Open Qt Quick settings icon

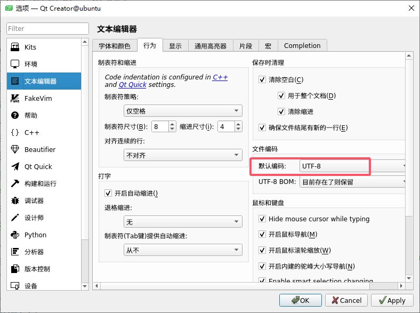[x=15, y=167]
